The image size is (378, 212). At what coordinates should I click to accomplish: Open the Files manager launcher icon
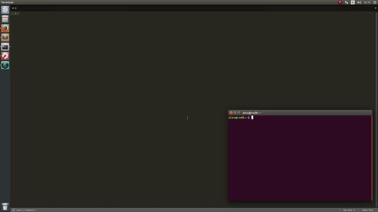pos(5,19)
